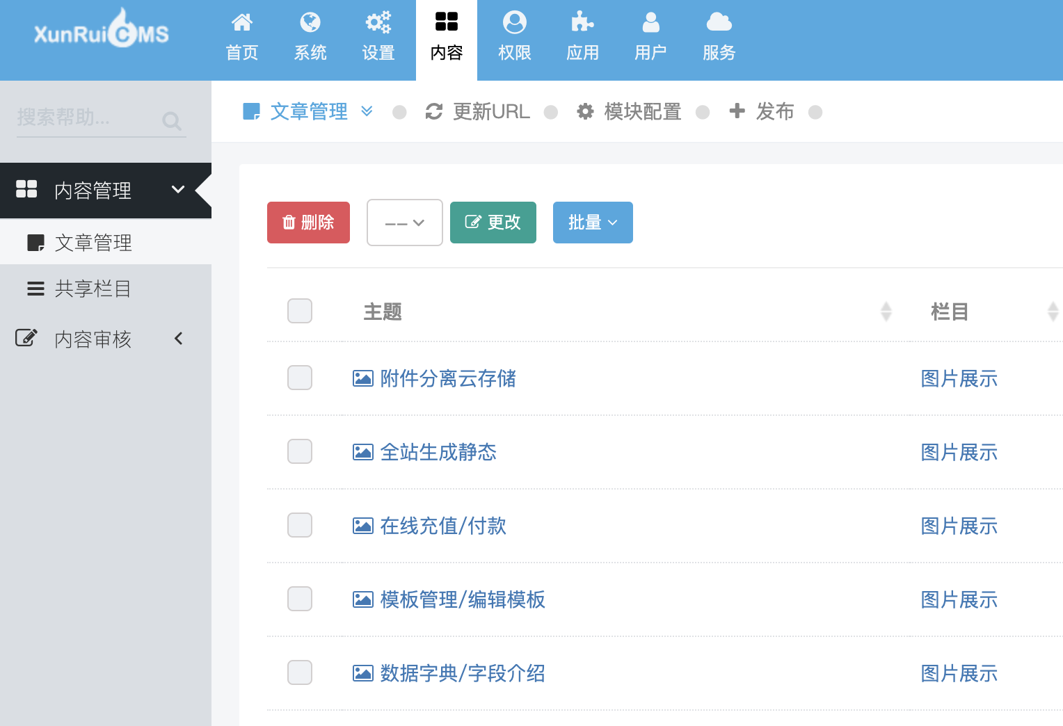Open the 服务 services tab
Viewport: 1063px width, 726px height.
point(719,39)
